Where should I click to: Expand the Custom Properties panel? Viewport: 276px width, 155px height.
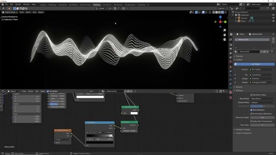click(243, 133)
